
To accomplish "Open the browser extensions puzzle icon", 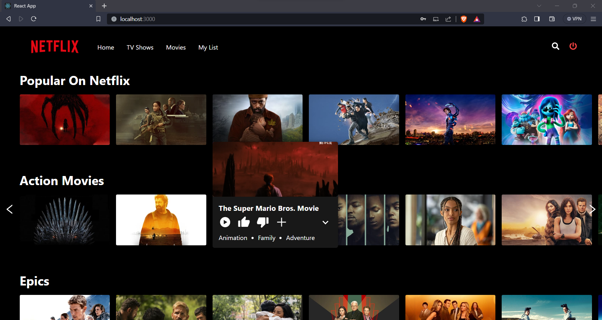I will pyautogui.click(x=524, y=19).
